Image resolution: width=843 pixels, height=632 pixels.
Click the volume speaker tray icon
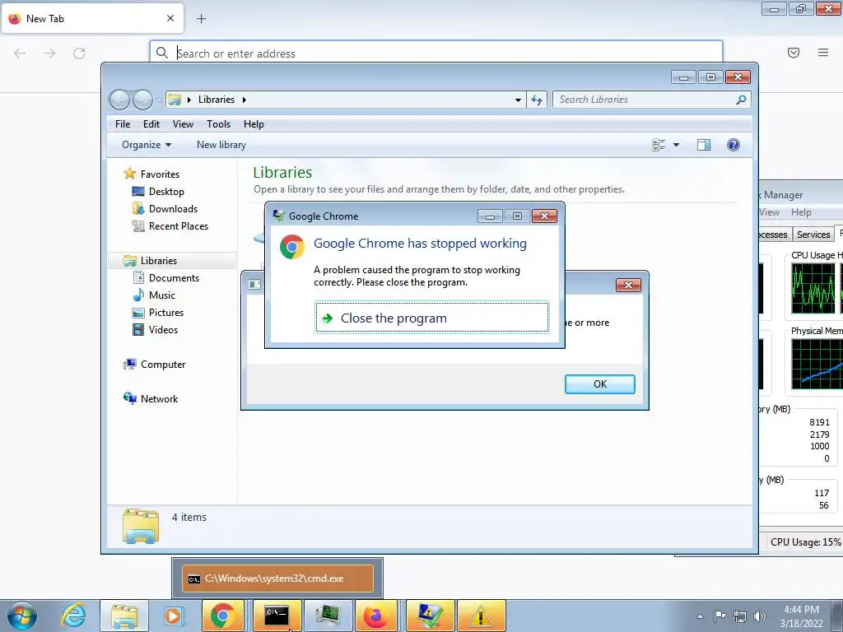(760, 616)
